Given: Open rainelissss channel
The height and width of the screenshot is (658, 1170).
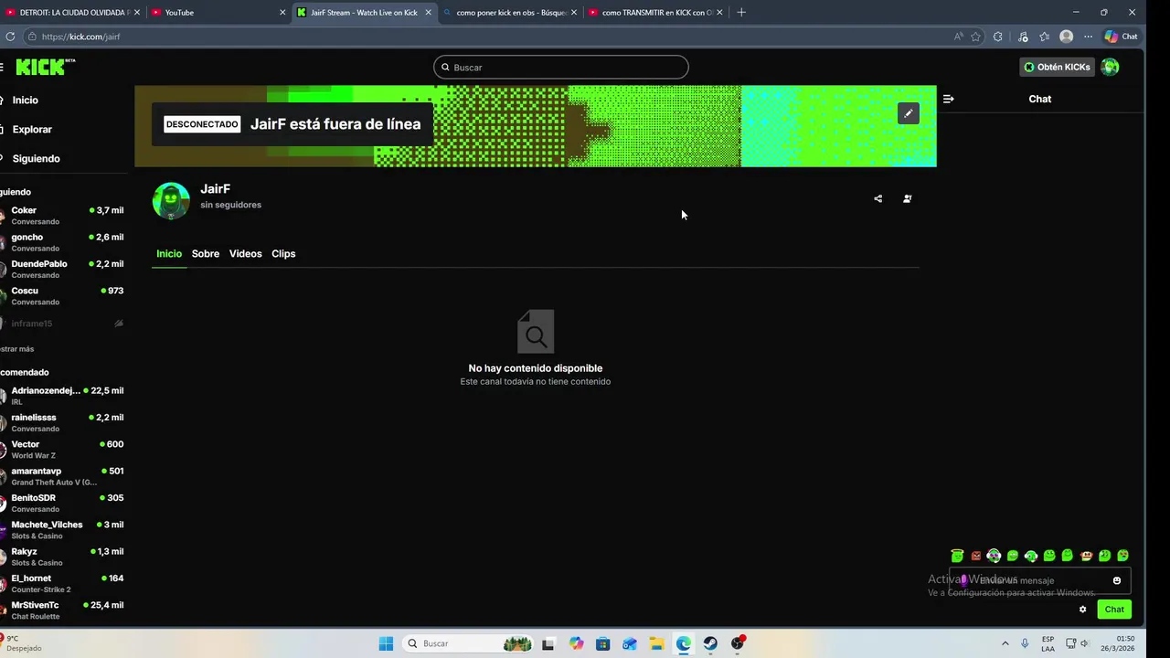Looking at the screenshot, I should click(64, 422).
